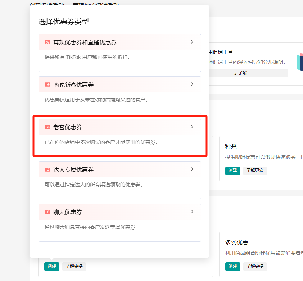Click the 老客优惠券 ticket icon
The width and height of the screenshot is (303, 281).
48,127
